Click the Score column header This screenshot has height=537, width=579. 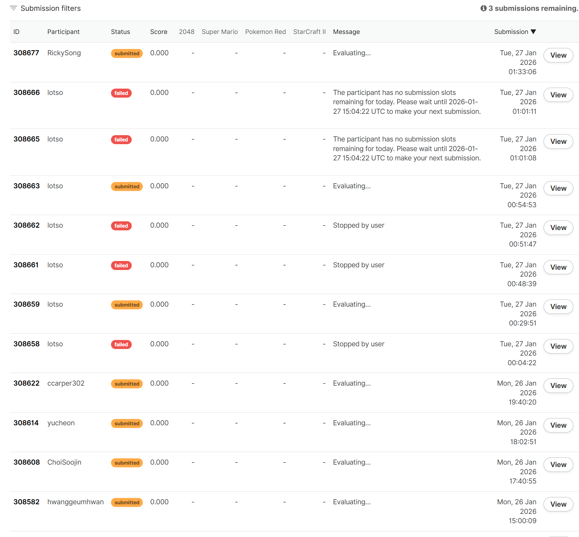pos(159,32)
